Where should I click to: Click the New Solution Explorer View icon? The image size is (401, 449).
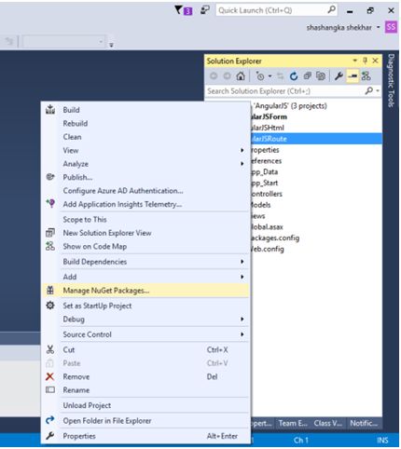tap(50, 233)
